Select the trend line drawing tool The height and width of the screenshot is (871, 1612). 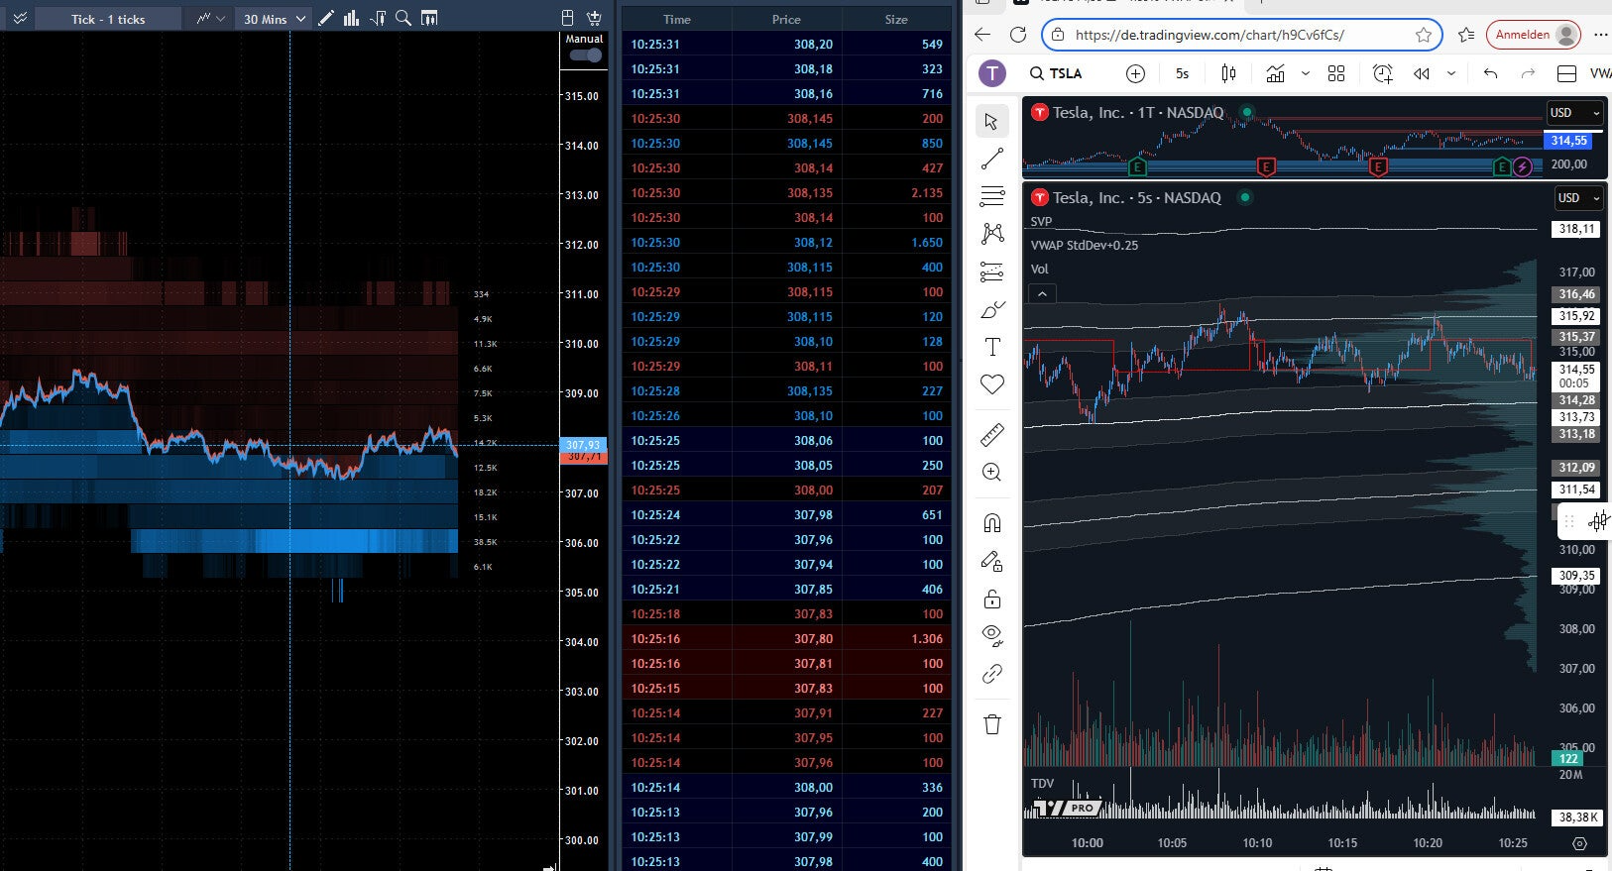[991, 159]
